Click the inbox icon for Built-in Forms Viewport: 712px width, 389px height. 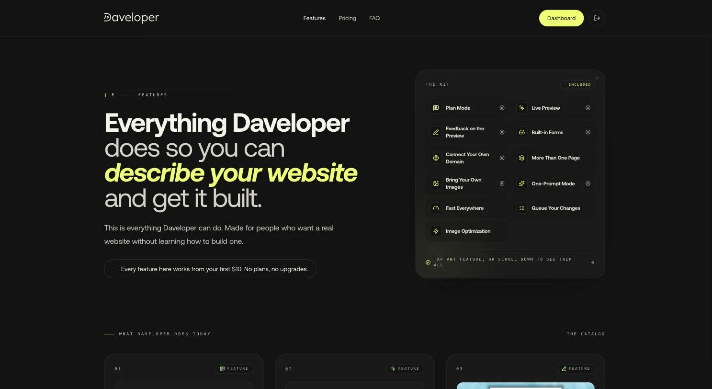(x=521, y=132)
